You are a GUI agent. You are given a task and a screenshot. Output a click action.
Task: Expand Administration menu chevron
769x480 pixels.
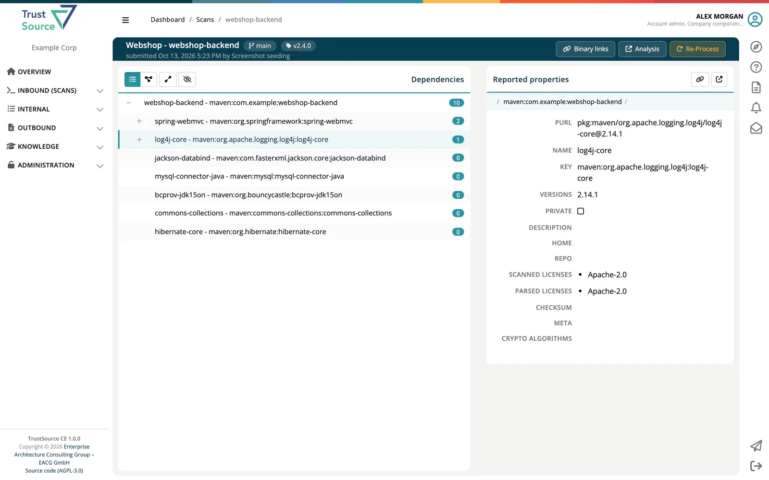click(x=100, y=166)
